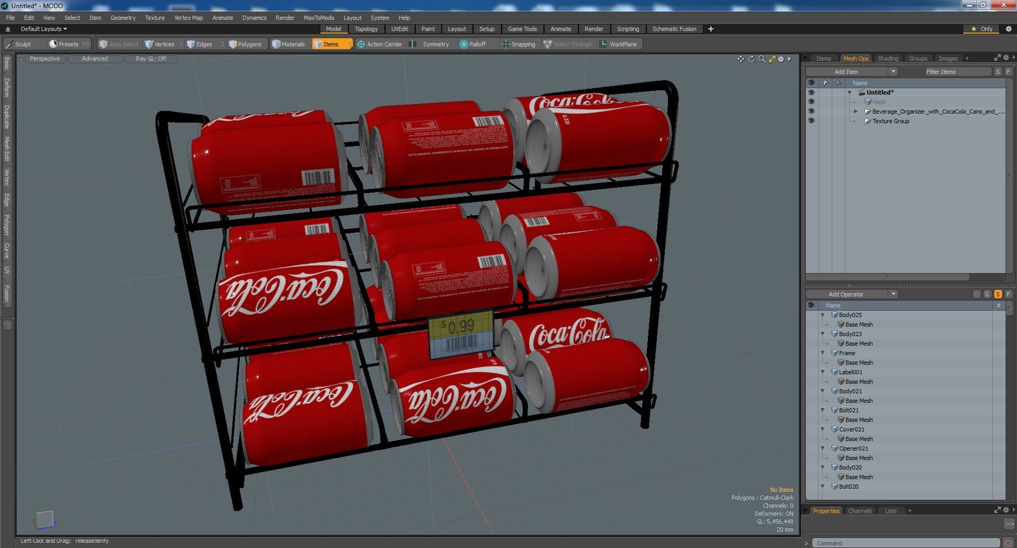This screenshot has height=548, width=1017.
Task: Toggle Ray GL off setting
Action: point(151,59)
